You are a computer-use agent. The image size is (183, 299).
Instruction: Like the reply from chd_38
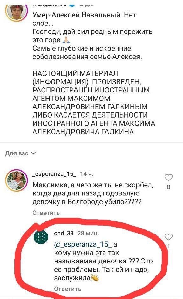[x=168, y=237]
